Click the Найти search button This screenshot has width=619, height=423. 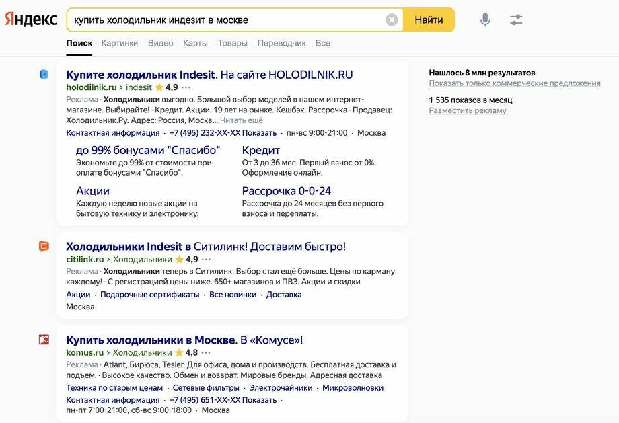pos(429,20)
